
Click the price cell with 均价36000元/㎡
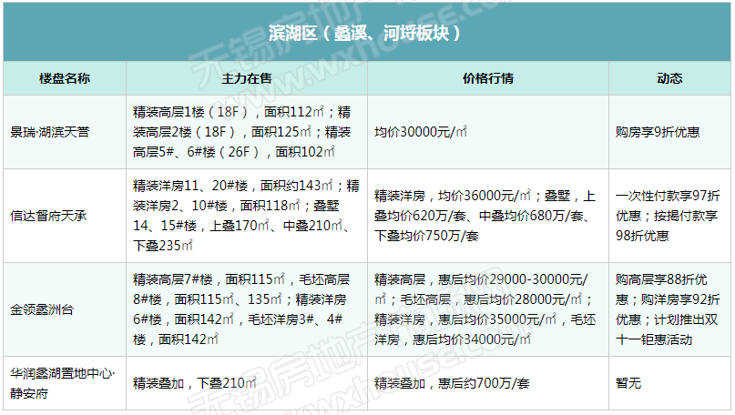486,216
